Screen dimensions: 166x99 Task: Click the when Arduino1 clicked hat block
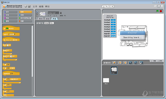pos(11,40)
